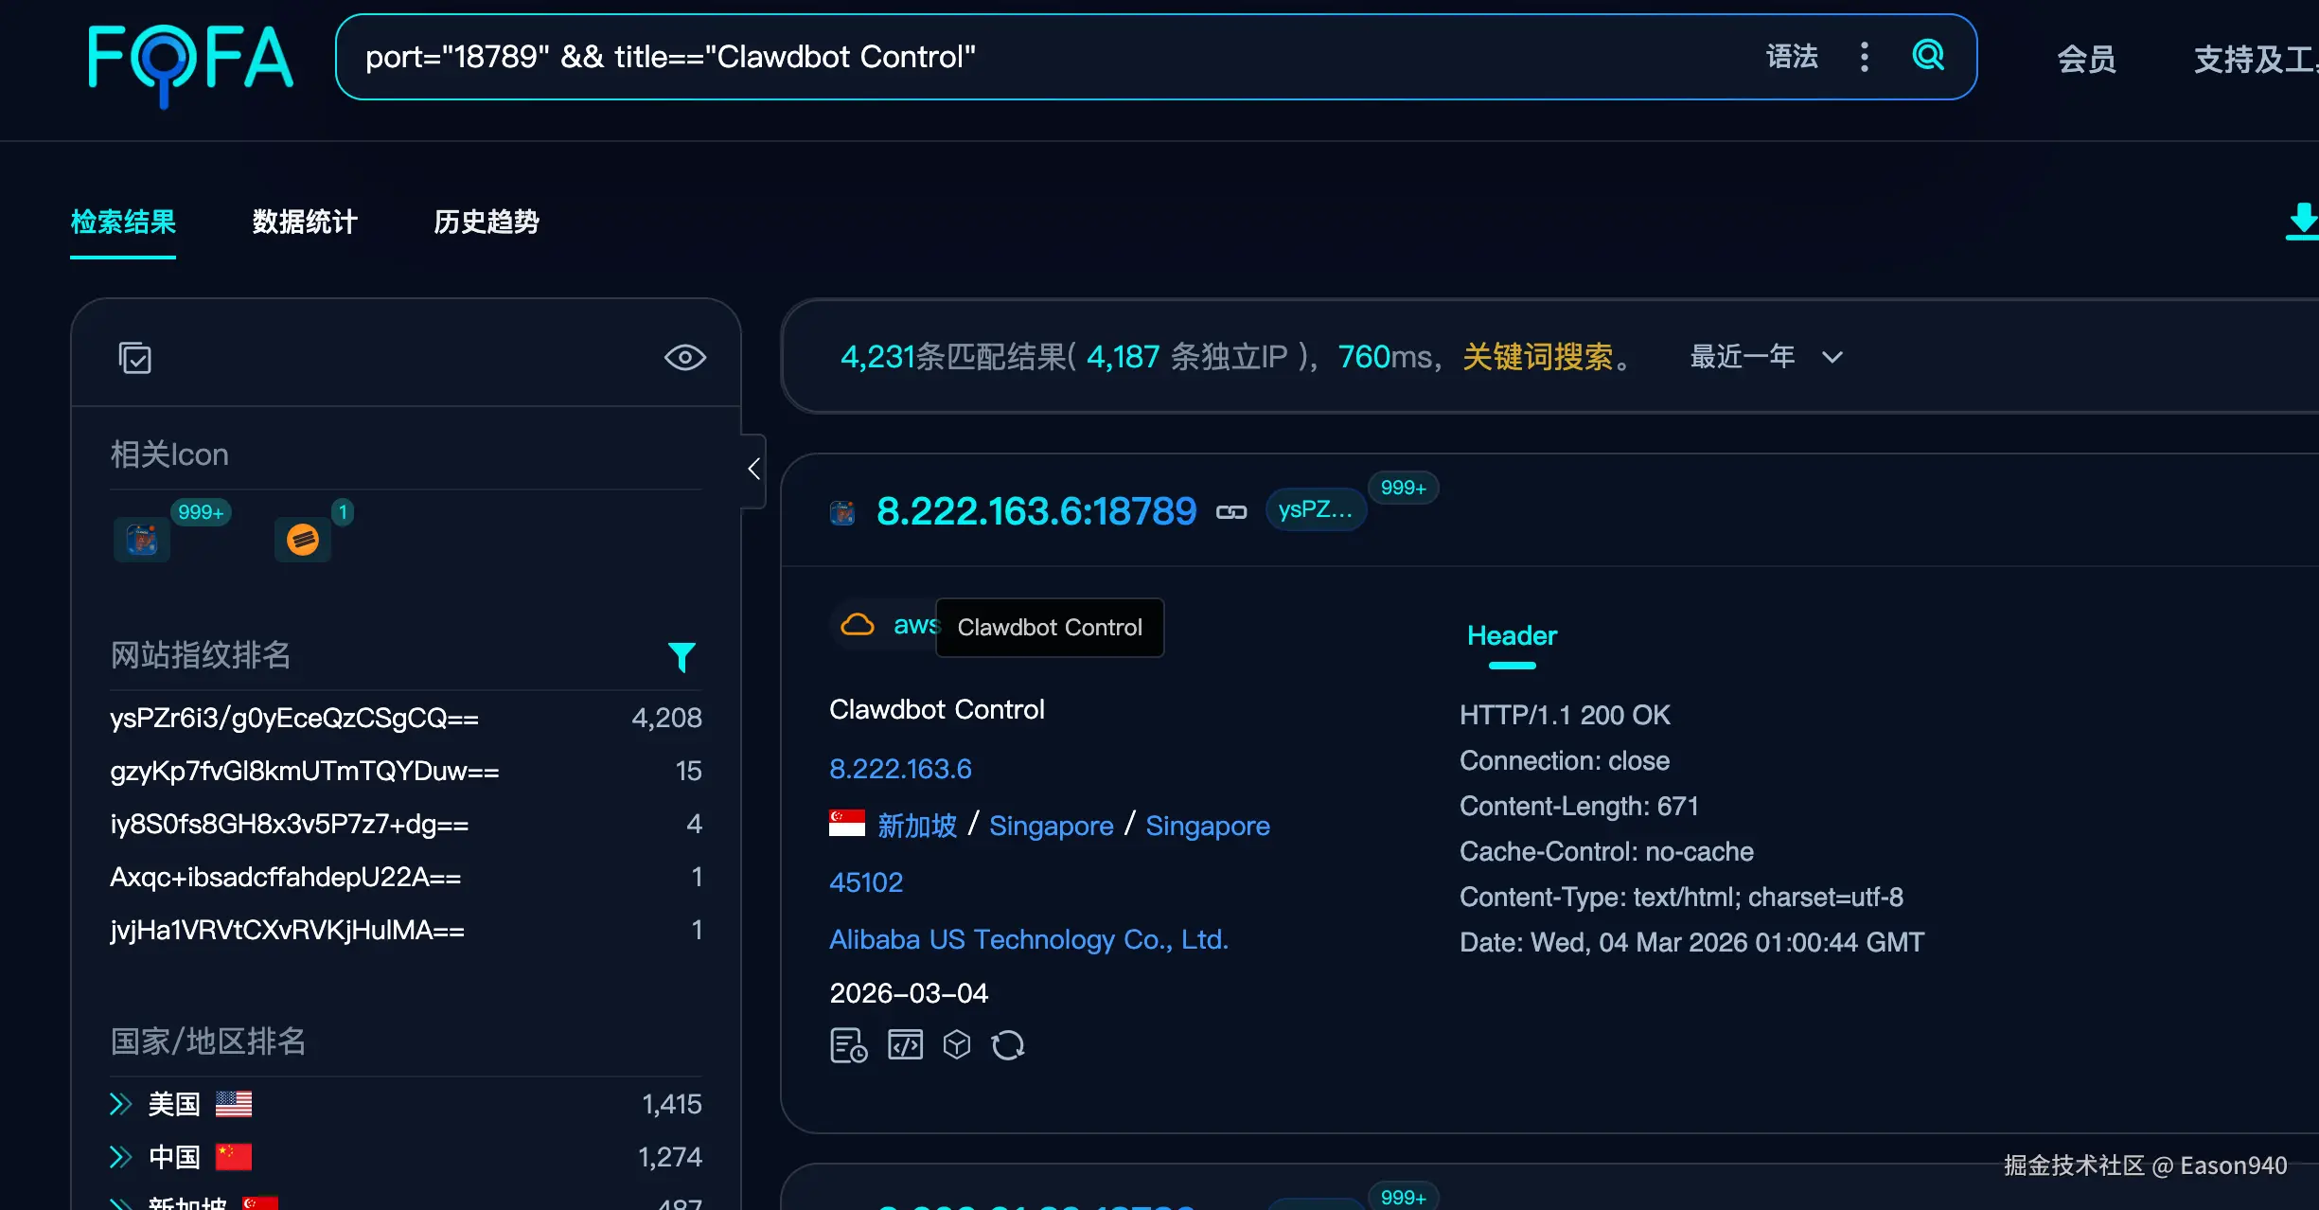Toggle the eye preview icon in the sidebar

pos(684,357)
